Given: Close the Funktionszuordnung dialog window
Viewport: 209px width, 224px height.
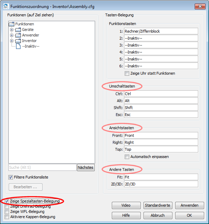Looking at the screenshot, I should [200, 6].
